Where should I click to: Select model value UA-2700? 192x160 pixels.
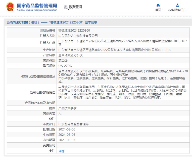click(66, 66)
